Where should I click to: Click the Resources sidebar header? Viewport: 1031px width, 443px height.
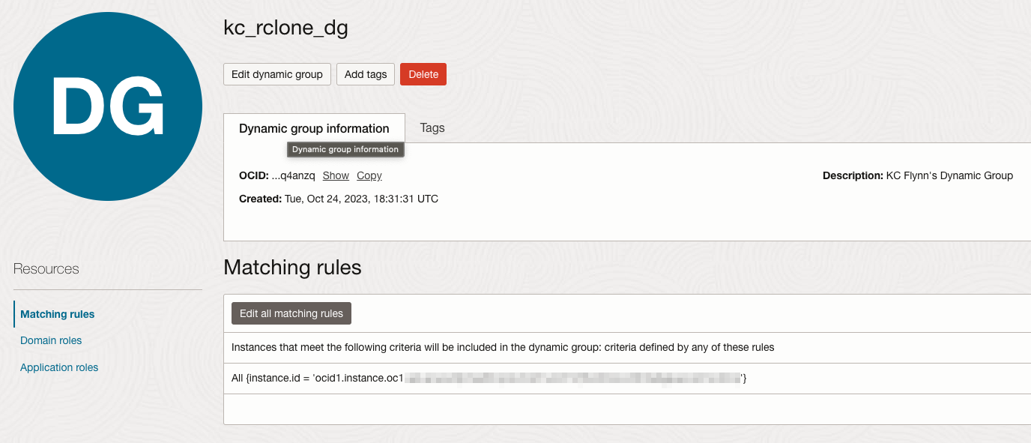tap(46, 268)
